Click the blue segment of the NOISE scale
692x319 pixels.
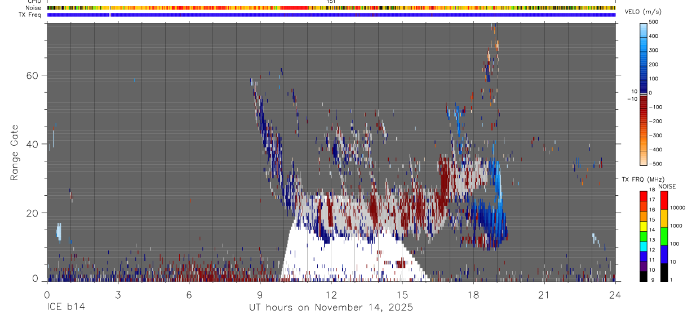click(x=663, y=253)
